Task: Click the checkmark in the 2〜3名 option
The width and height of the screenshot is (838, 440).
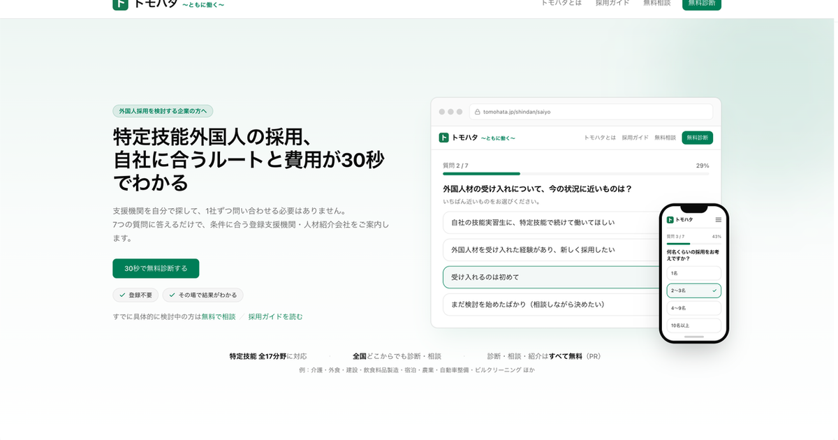Action: click(714, 291)
